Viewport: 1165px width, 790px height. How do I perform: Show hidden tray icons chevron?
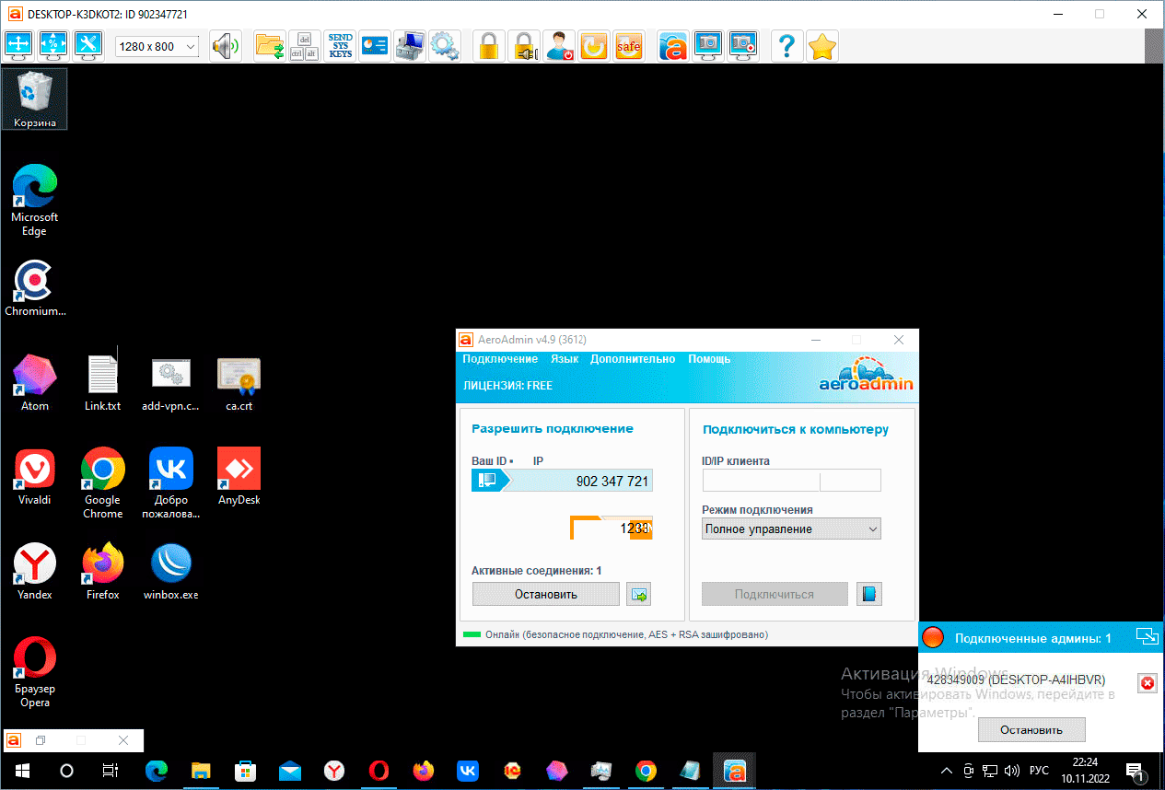(x=946, y=771)
